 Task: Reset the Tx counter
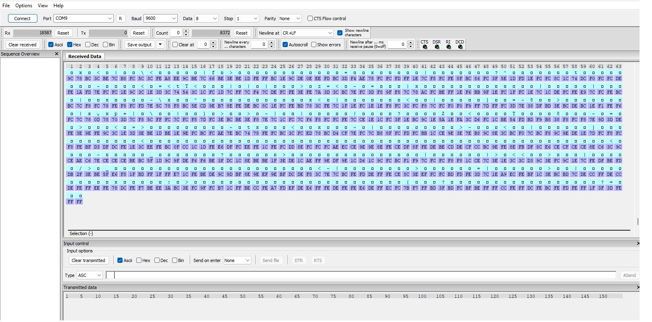tap(139, 33)
